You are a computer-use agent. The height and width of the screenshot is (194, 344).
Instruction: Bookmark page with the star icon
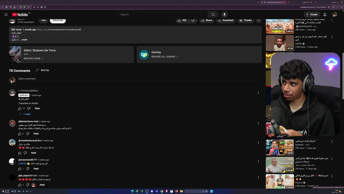pos(34,7)
